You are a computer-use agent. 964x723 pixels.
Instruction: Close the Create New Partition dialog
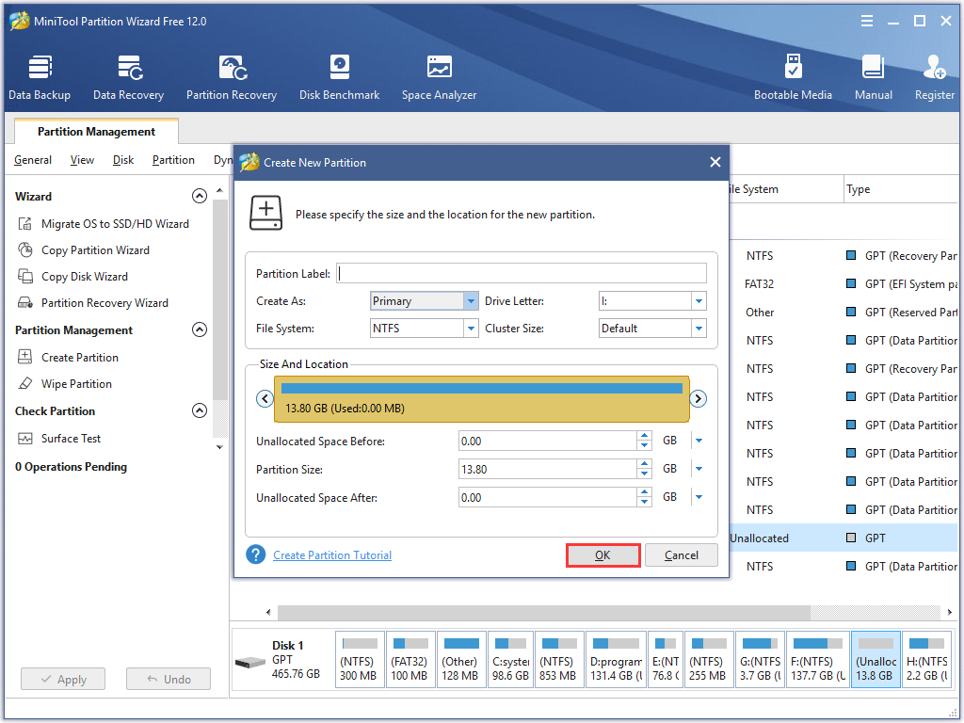pyautogui.click(x=715, y=162)
